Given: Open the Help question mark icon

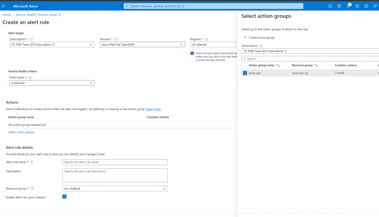Looking at the screenshot, I should click(x=366, y=6).
